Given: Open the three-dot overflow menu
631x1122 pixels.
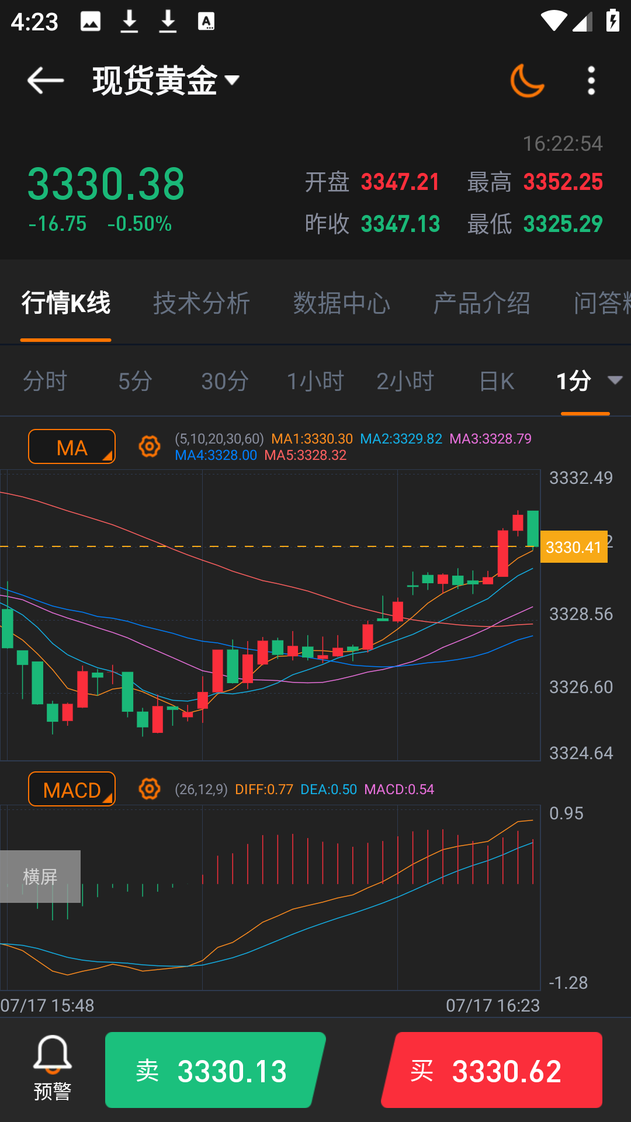Looking at the screenshot, I should [591, 80].
